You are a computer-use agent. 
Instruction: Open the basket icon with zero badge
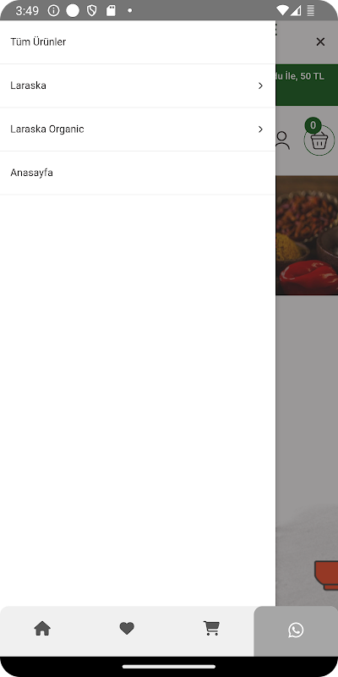tap(319, 140)
